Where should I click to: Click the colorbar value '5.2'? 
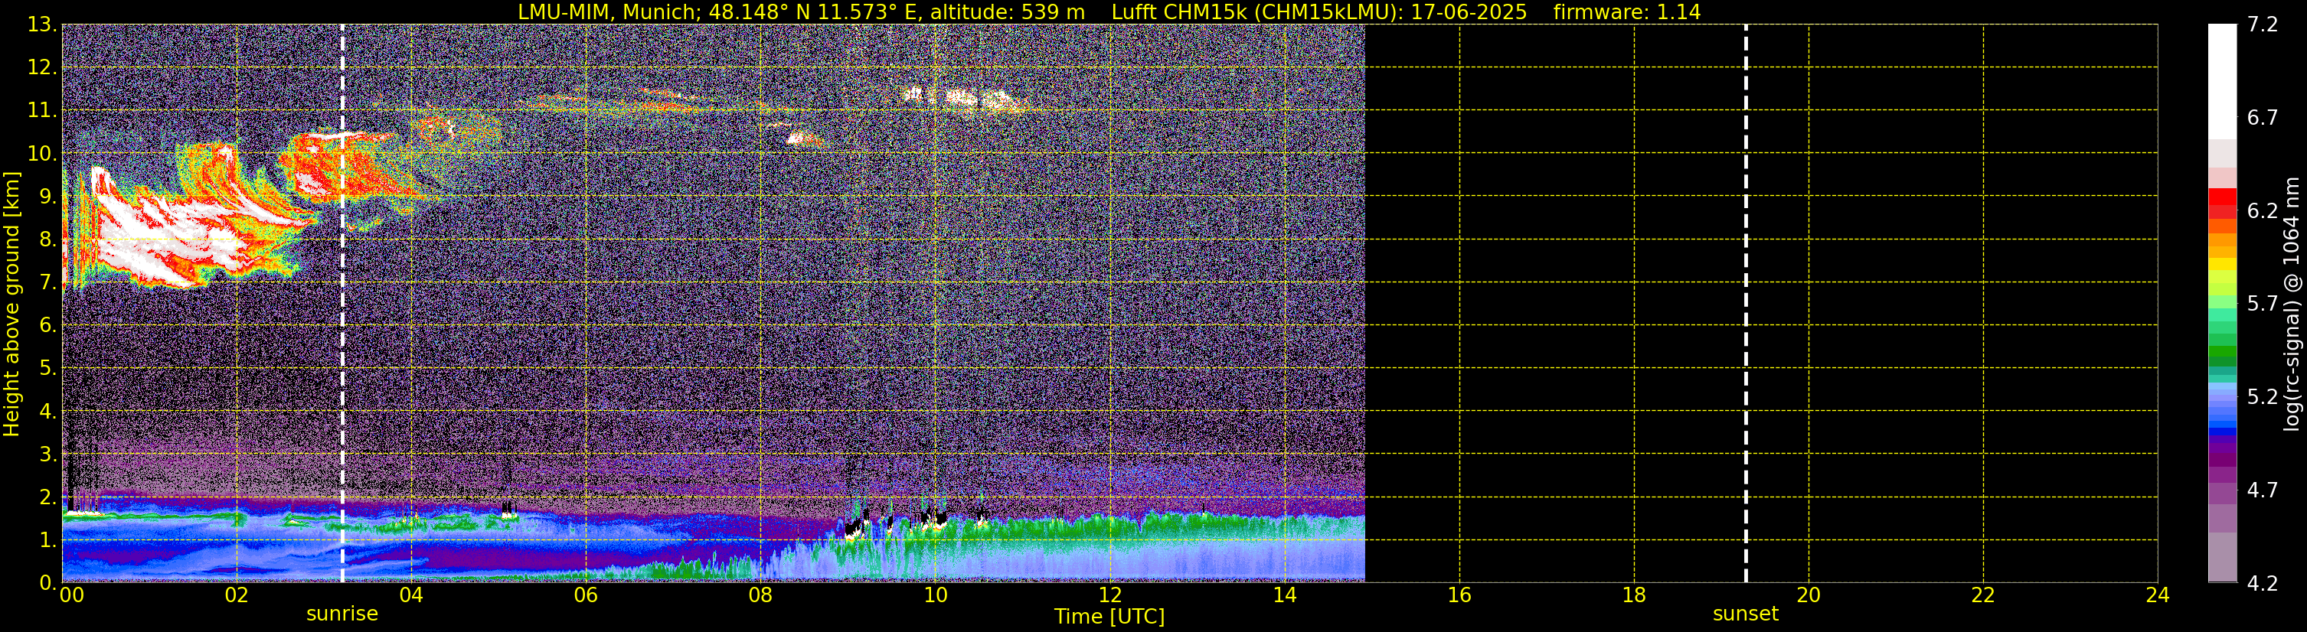(x=2263, y=397)
